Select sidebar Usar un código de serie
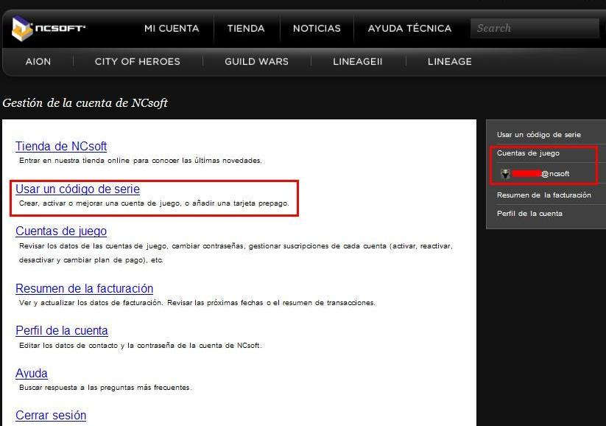The width and height of the screenshot is (606, 426). 539,135
